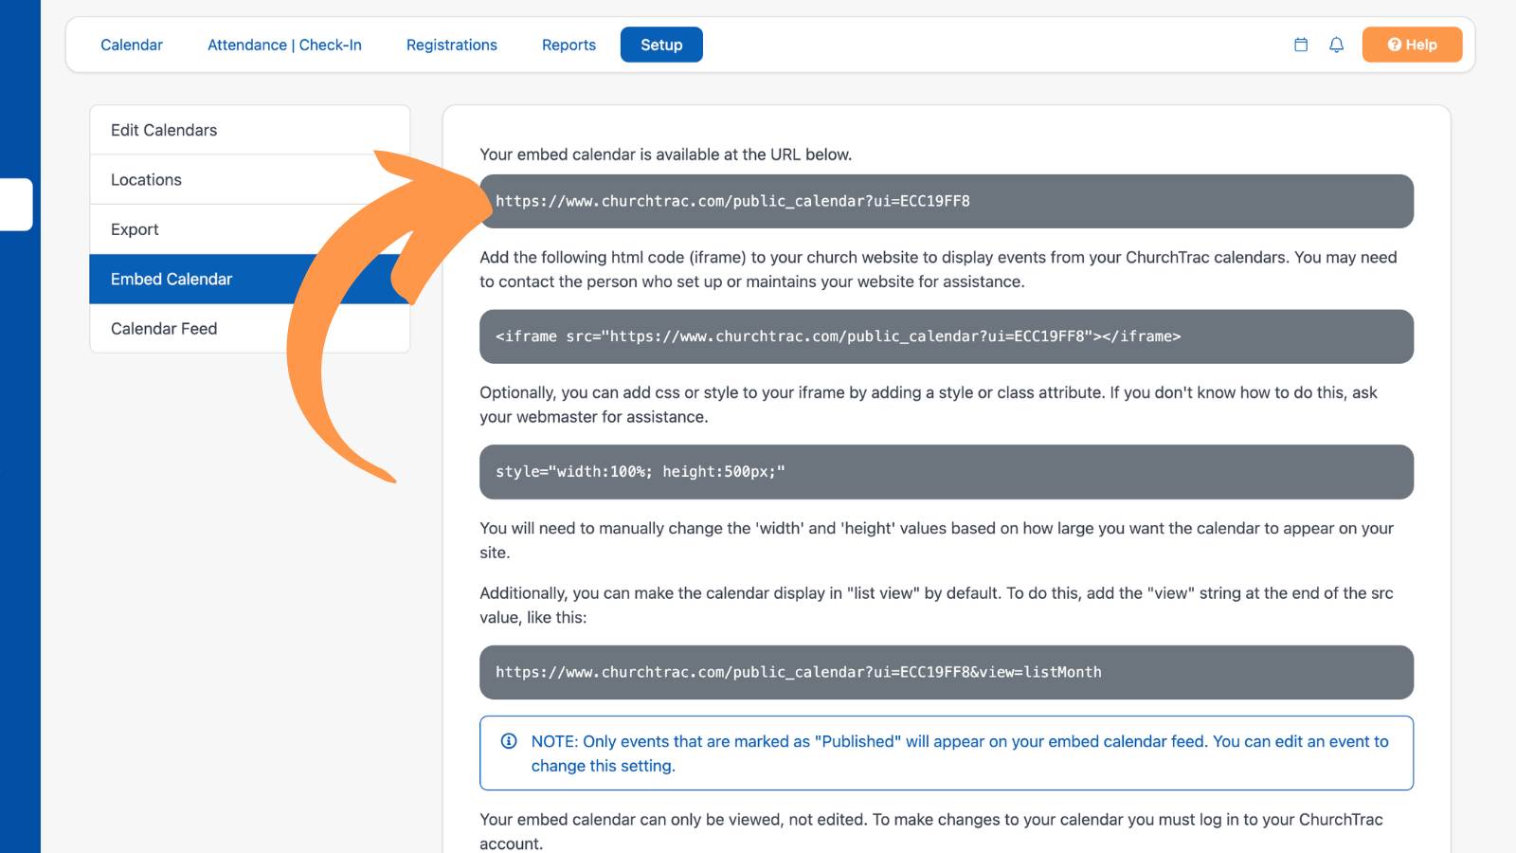Switch to the Calendar tab

click(x=132, y=45)
